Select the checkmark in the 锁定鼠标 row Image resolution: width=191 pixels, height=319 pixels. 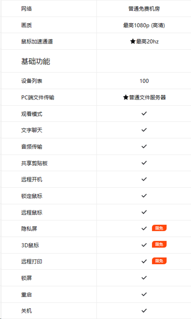(x=144, y=196)
